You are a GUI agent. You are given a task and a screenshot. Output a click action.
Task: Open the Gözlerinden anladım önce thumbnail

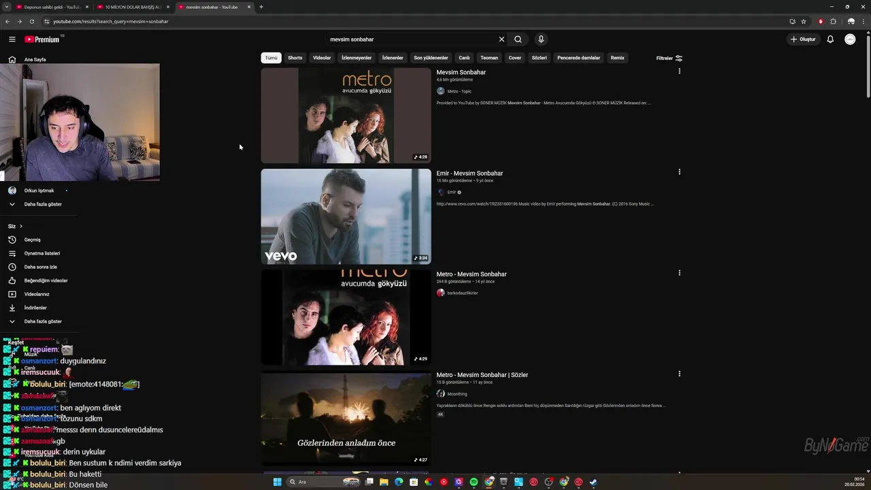pyautogui.click(x=346, y=418)
